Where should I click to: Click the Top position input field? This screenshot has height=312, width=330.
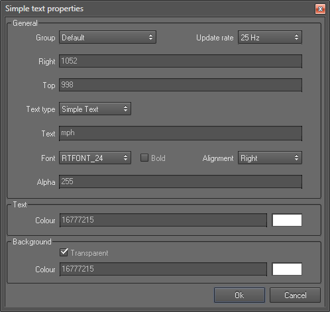tap(180, 85)
